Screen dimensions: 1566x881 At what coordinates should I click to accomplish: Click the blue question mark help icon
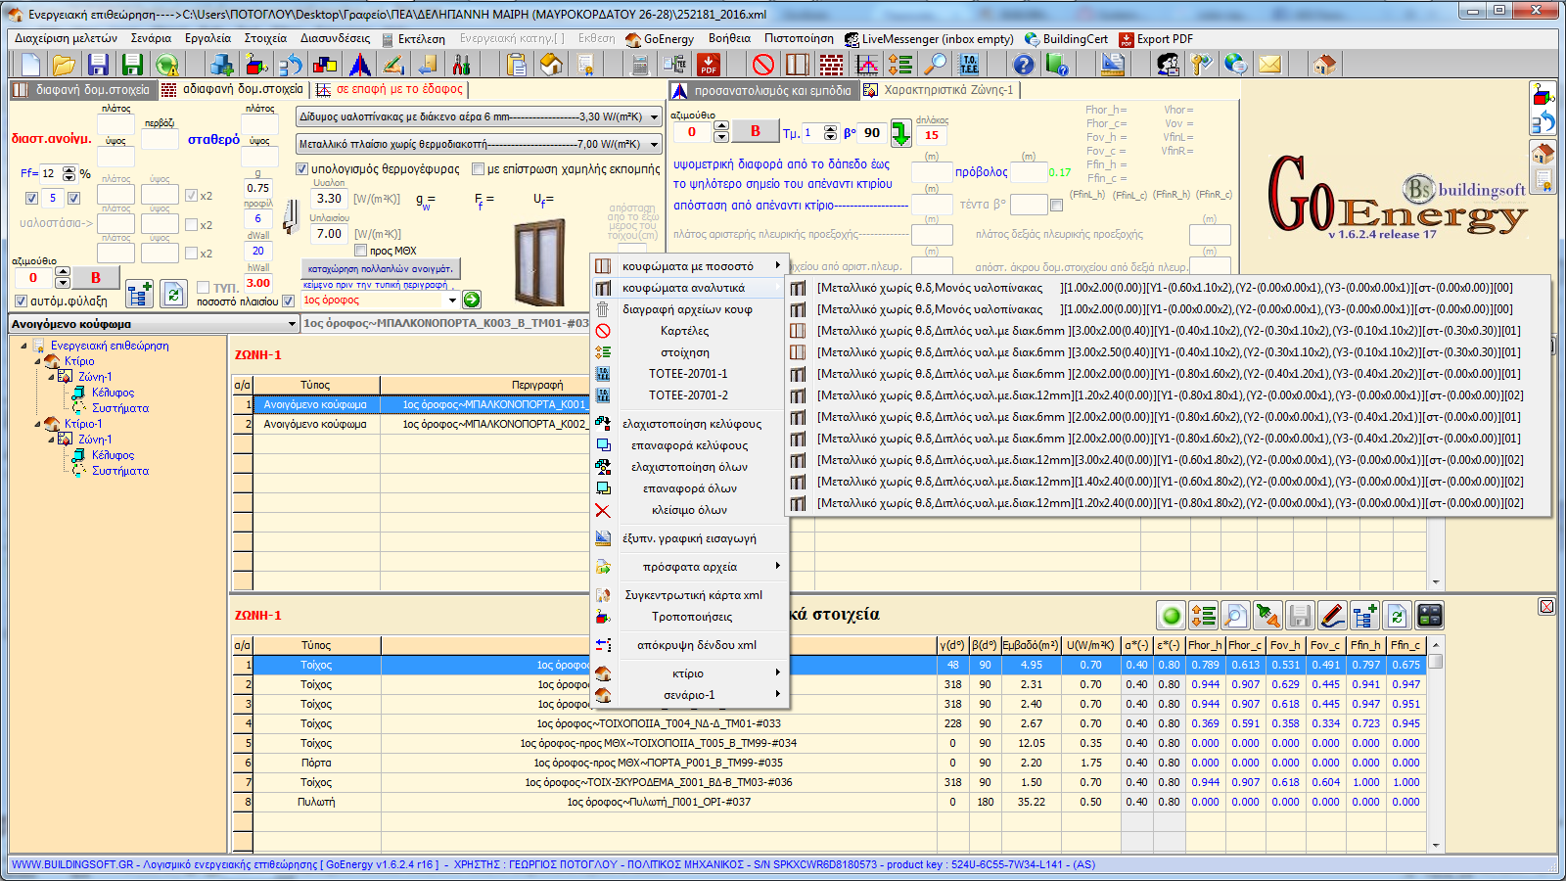1023,65
